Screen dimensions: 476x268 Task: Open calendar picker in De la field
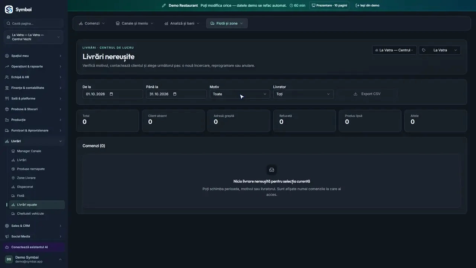coord(112,94)
